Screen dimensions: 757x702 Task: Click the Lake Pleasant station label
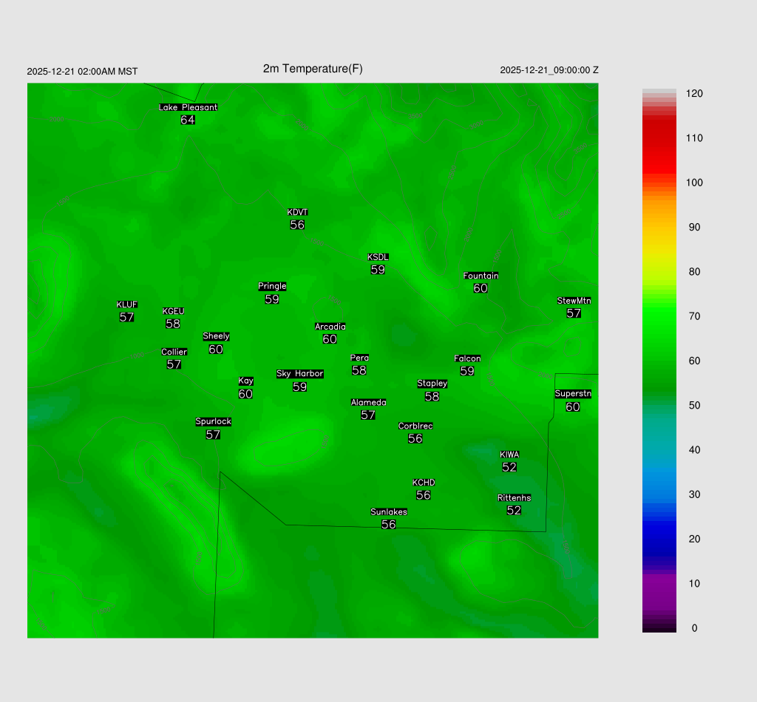point(188,107)
